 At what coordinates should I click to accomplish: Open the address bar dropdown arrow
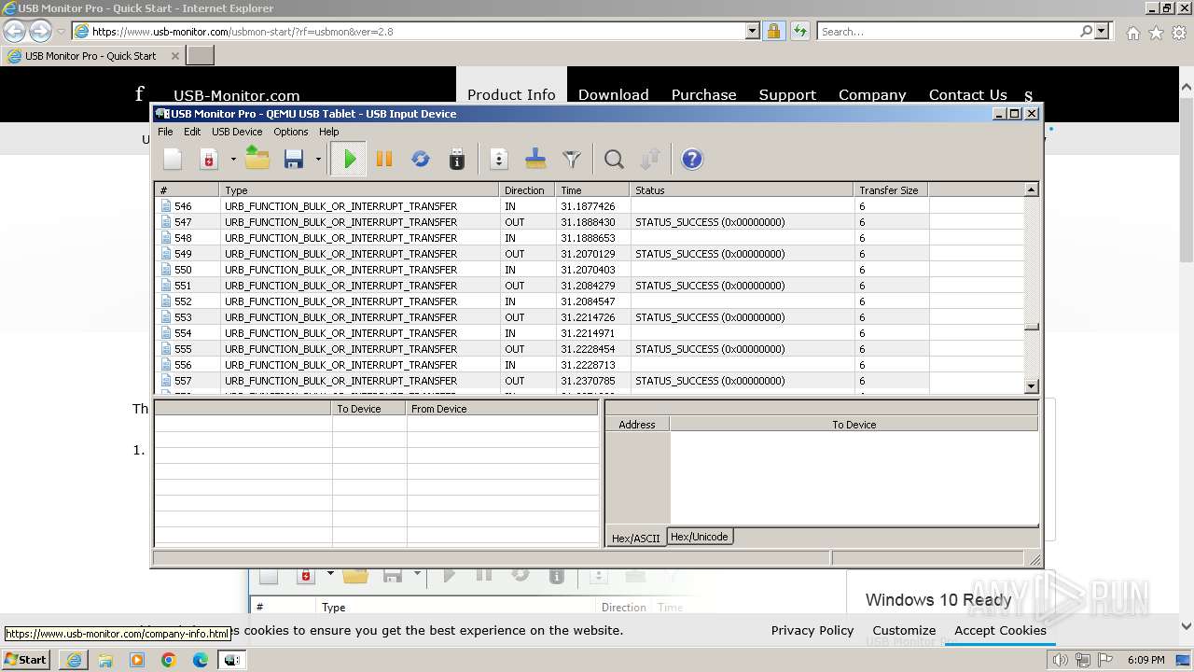coord(753,31)
